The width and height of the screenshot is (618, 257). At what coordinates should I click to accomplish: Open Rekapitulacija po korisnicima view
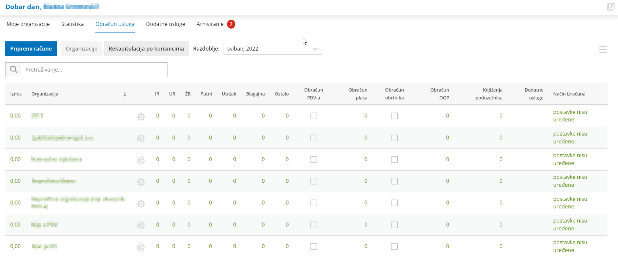click(146, 49)
